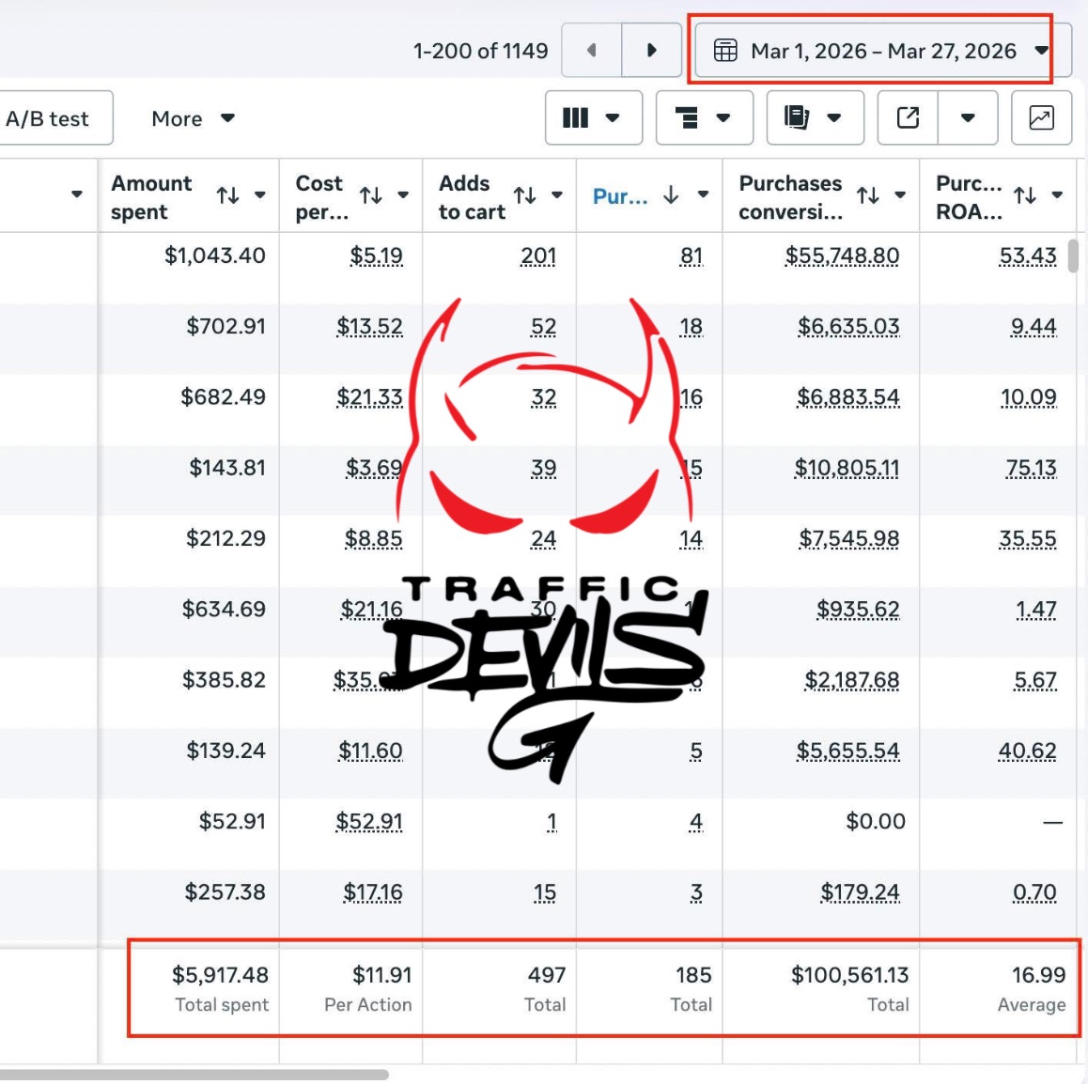Open Purchase ROAS column options arrow
The image size is (1088, 1084).
1057,194
